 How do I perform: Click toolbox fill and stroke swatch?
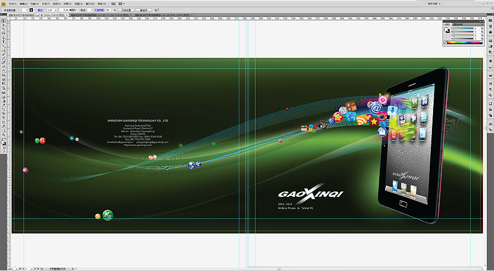click(x=3, y=143)
